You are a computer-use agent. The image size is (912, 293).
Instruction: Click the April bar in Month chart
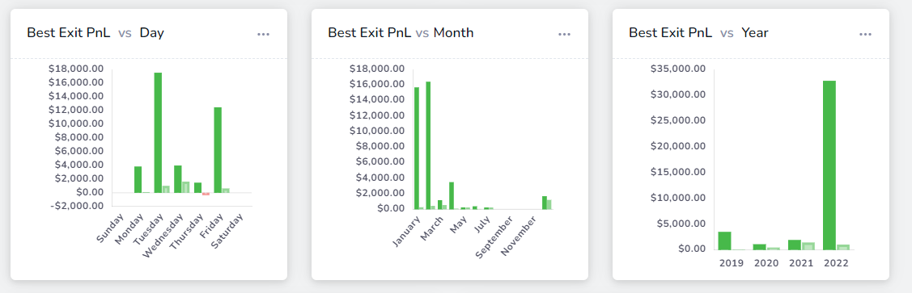[452, 195]
